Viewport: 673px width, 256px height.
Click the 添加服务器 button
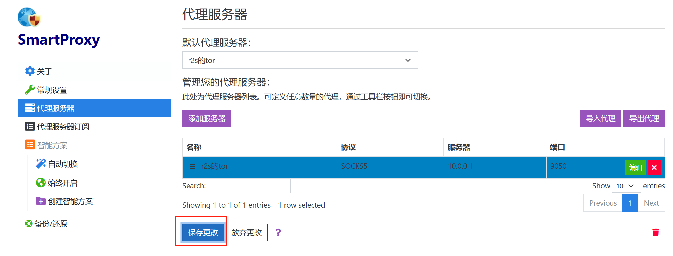[206, 118]
